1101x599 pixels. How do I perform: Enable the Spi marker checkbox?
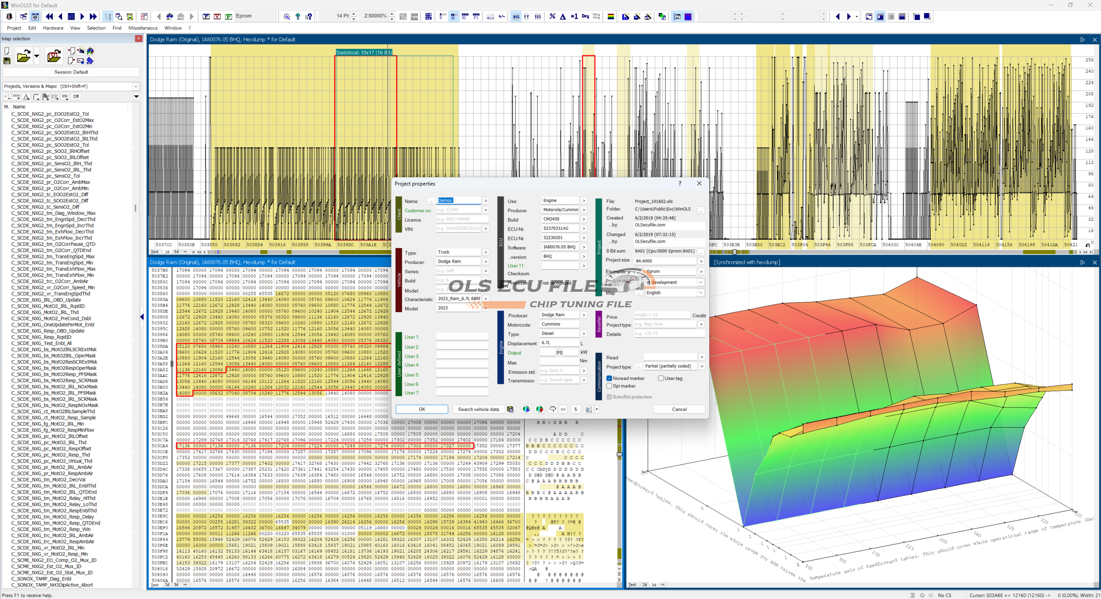click(x=609, y=386)
